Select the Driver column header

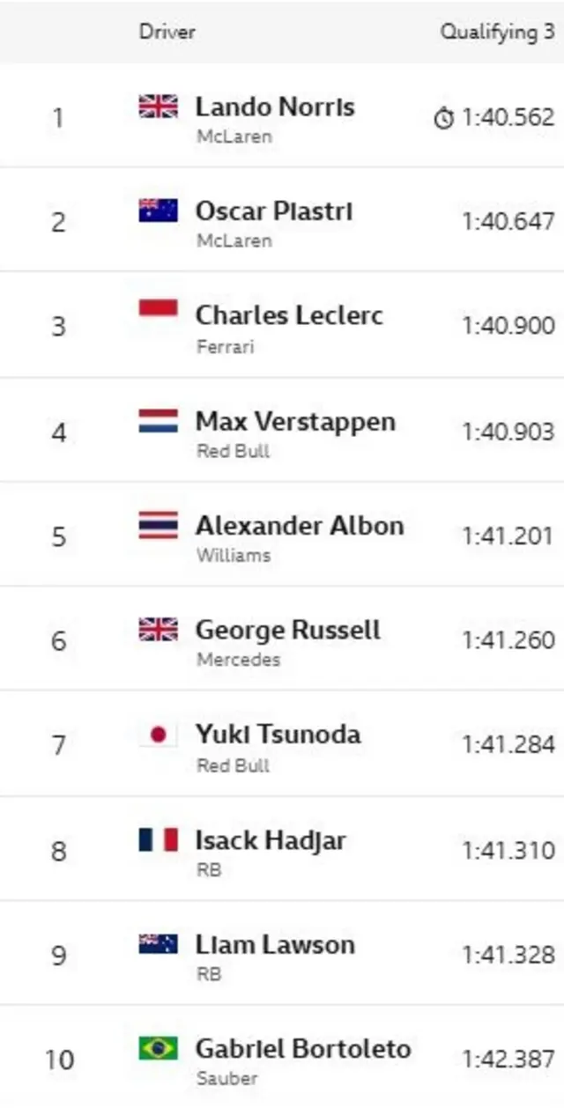click(167, 33)
